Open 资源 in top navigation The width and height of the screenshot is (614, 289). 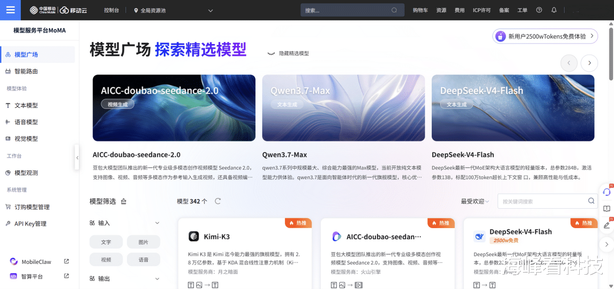[441, 10]
